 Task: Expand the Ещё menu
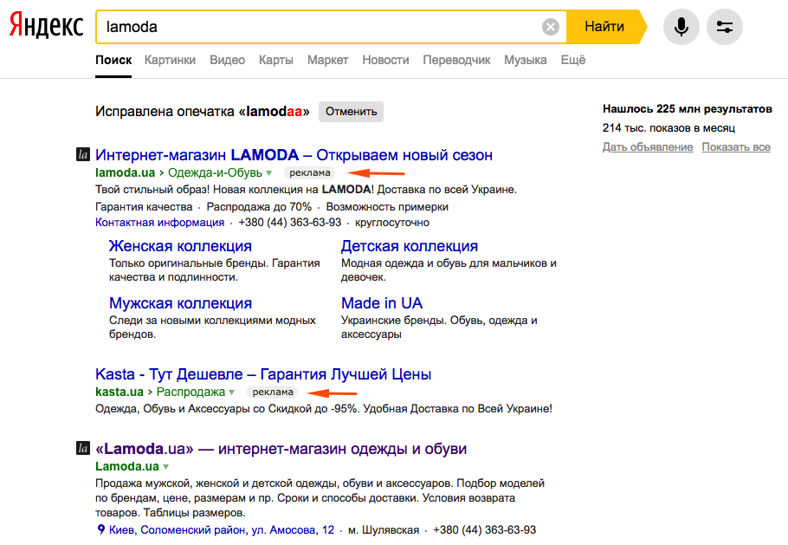coord(573,61)
